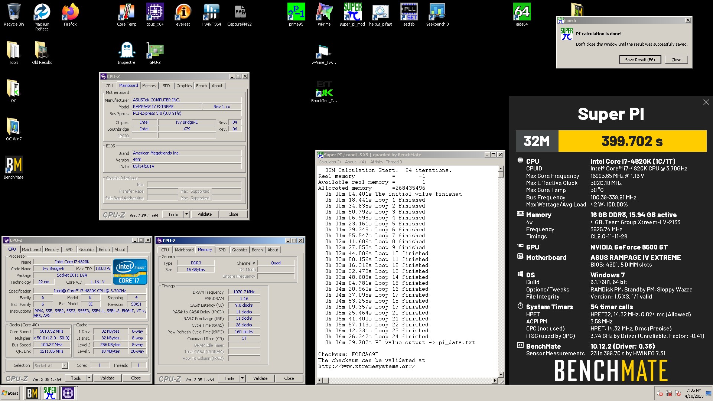Open the Windows Start menu
The width and height of the screenshot is (713, 401).
(x=10, y=393)
